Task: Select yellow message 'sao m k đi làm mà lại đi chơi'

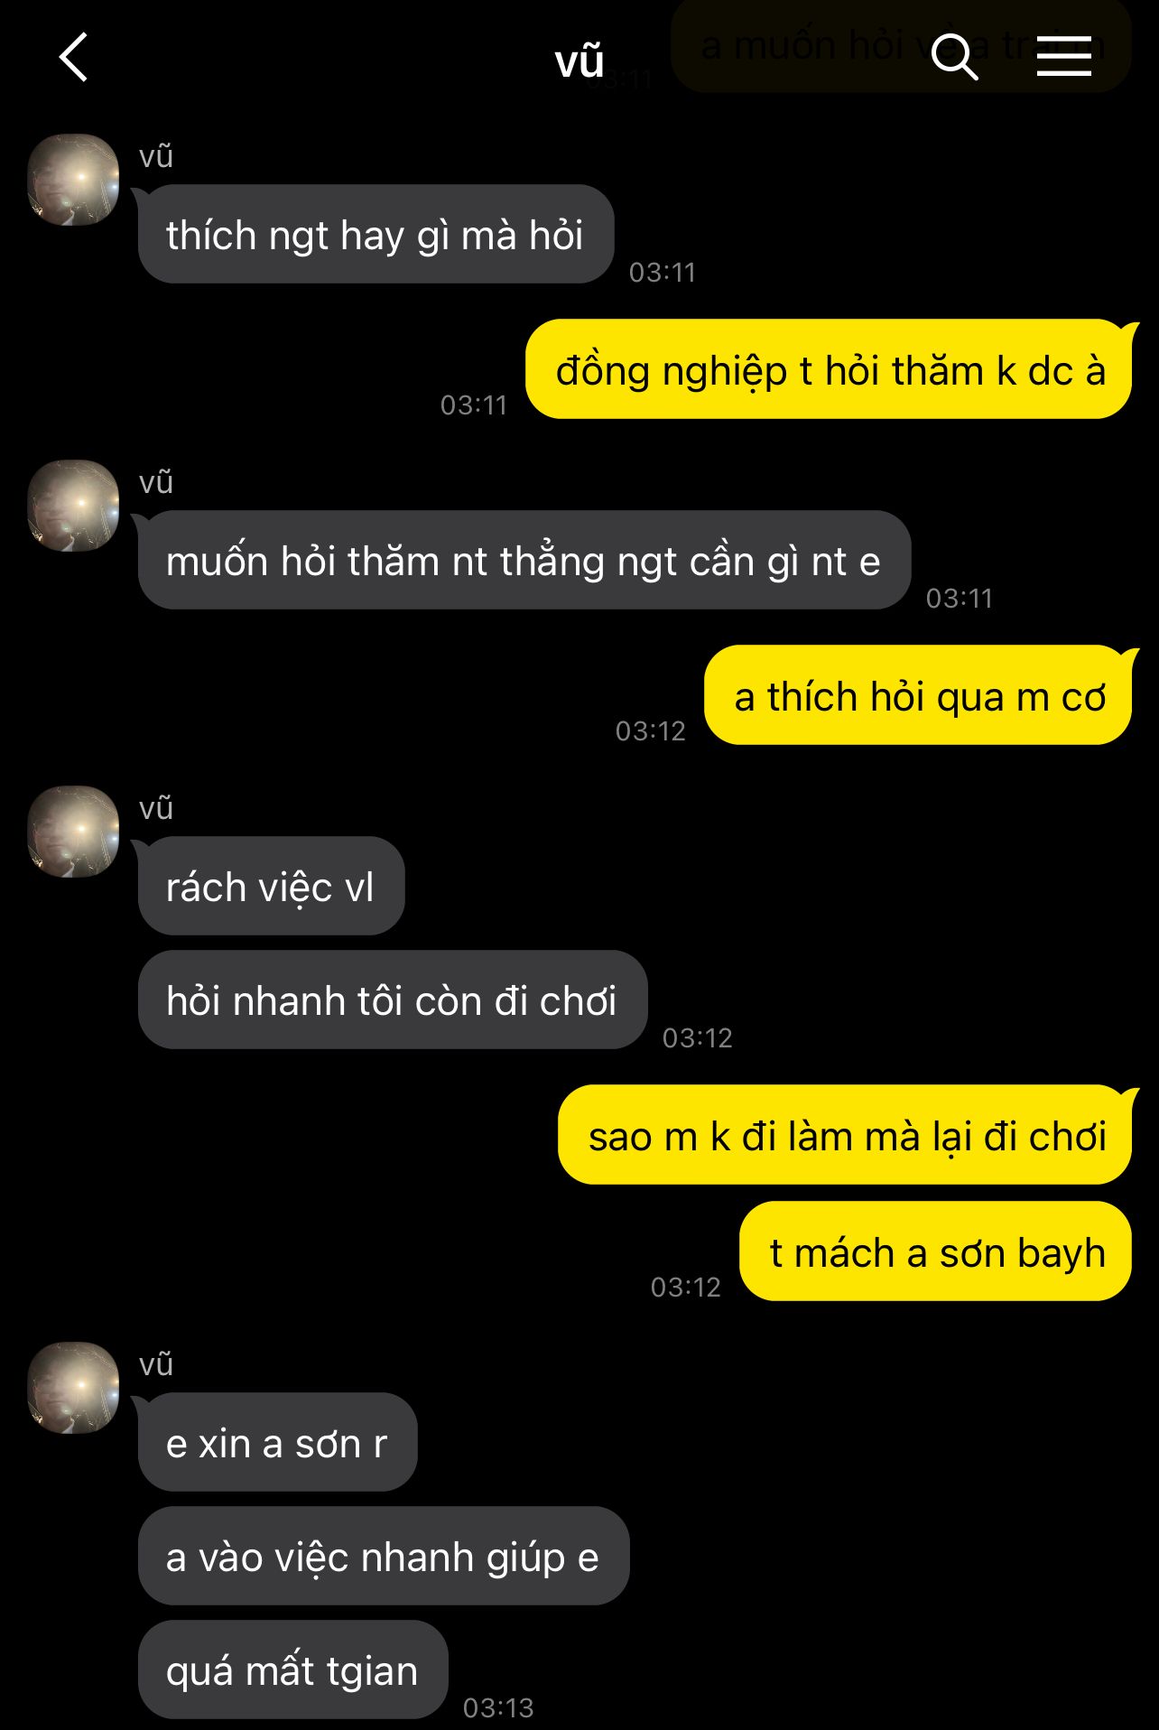Action: 845,1135
